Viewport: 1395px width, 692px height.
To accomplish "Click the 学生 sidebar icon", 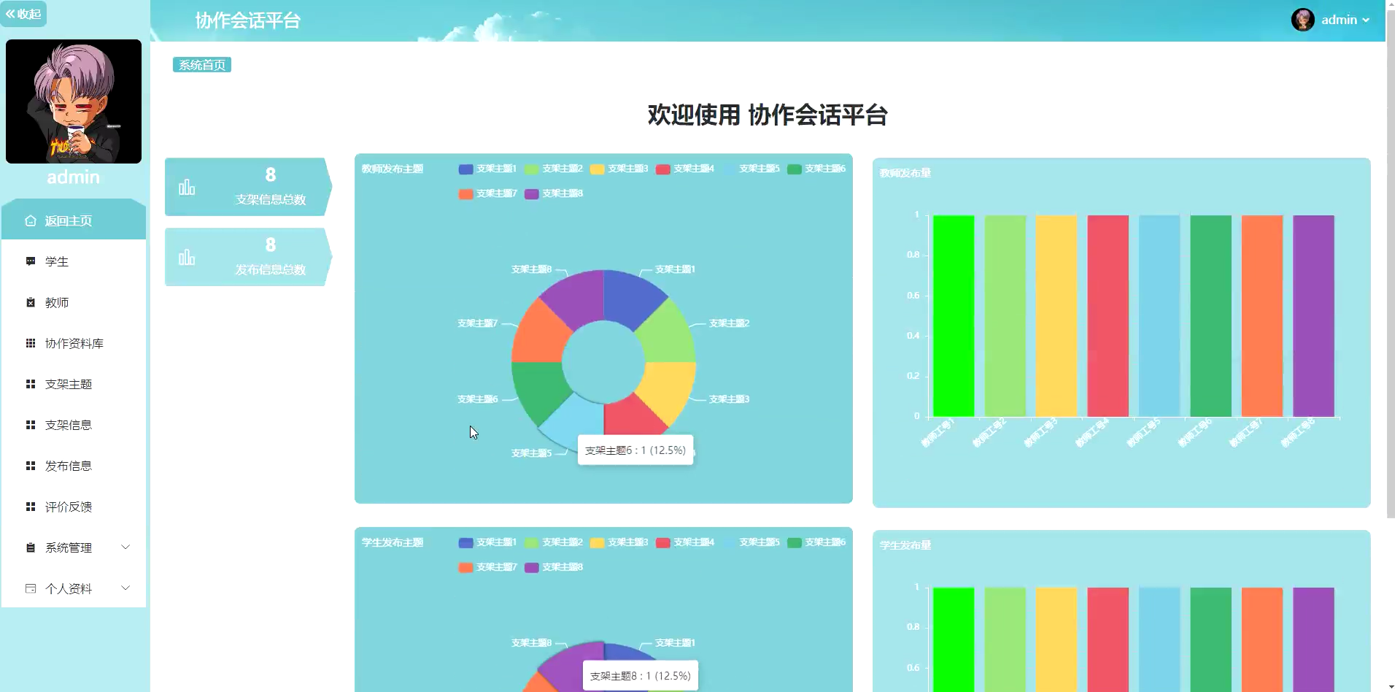I will (31, 261).
